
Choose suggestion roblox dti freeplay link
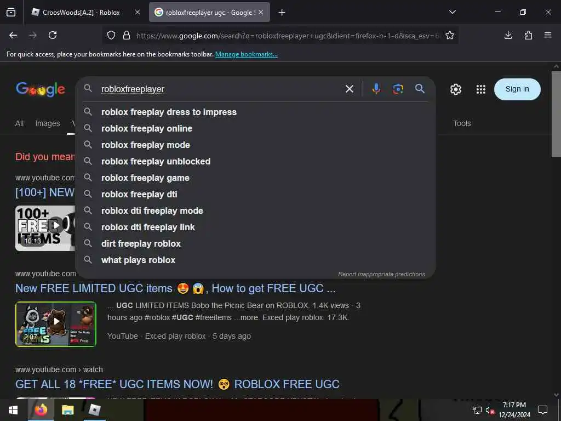[x=255, y=227]
